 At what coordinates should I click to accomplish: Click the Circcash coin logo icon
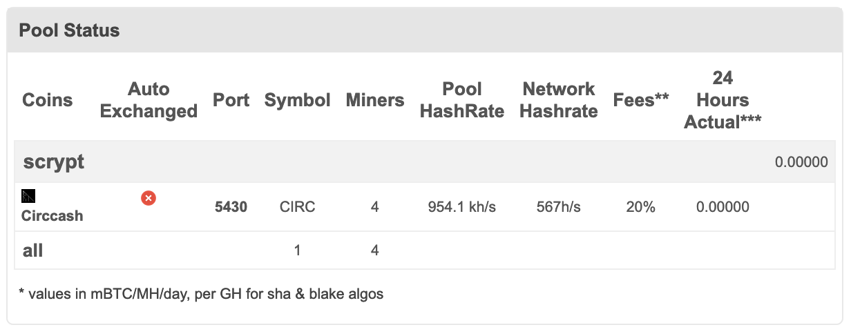tap(29, 195)
